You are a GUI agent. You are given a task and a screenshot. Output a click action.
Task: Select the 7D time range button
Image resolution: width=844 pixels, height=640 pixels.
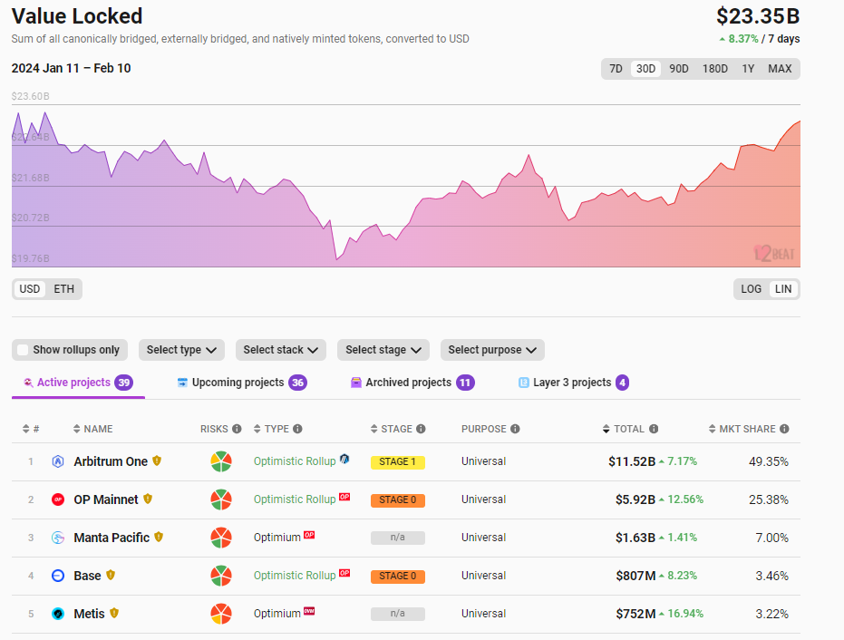coord(616,69)
